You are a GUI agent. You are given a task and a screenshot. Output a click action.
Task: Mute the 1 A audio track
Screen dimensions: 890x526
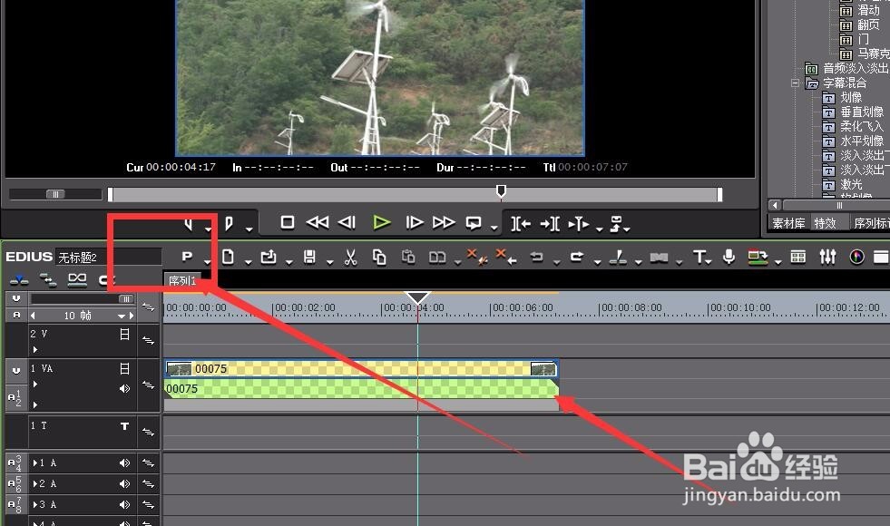[124, 463]
